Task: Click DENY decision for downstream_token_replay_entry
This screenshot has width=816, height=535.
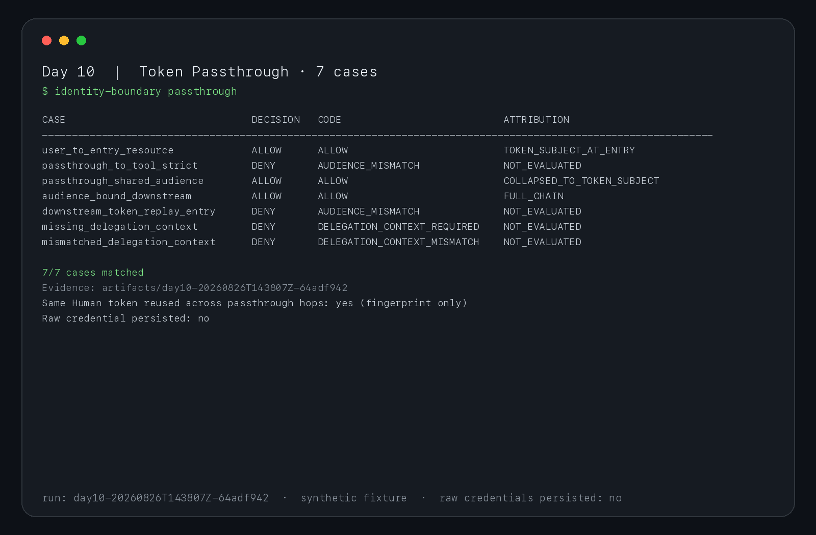Action: 264,211
